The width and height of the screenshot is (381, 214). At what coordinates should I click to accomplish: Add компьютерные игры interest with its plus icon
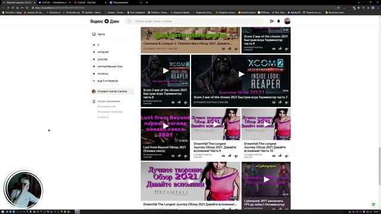point(94,66)
